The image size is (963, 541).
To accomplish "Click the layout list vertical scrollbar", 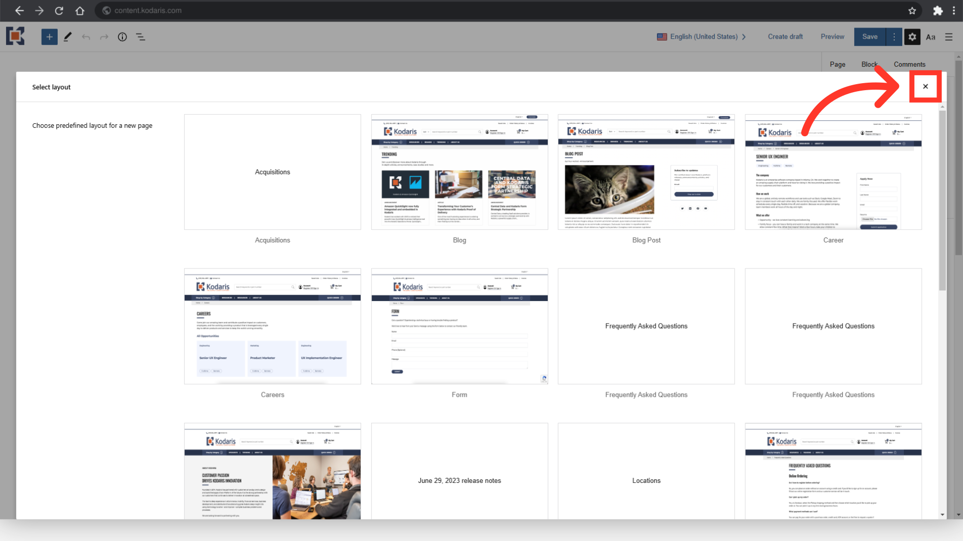I will (942, 200).
